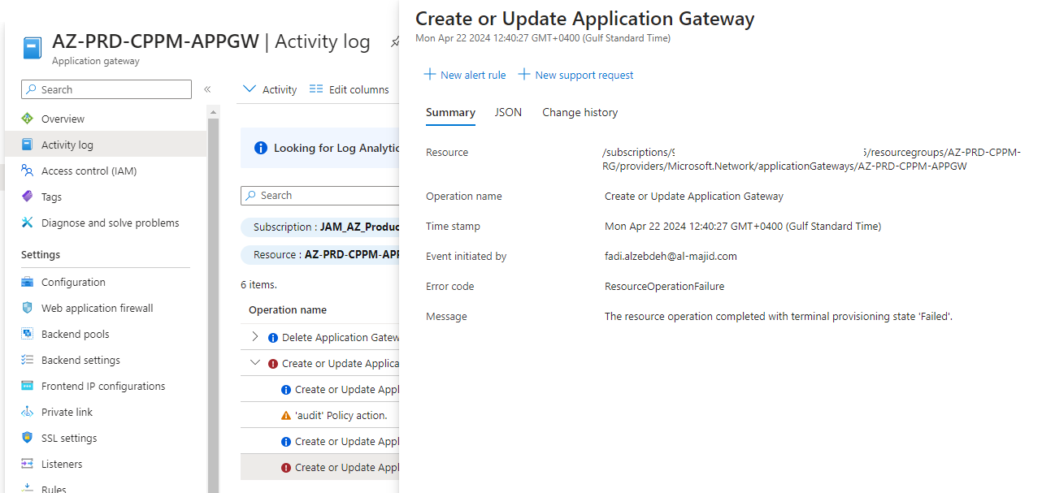
Task: Expand the Delete Application Gateway row
Action: pyautogui.click(x=255, y=337)
